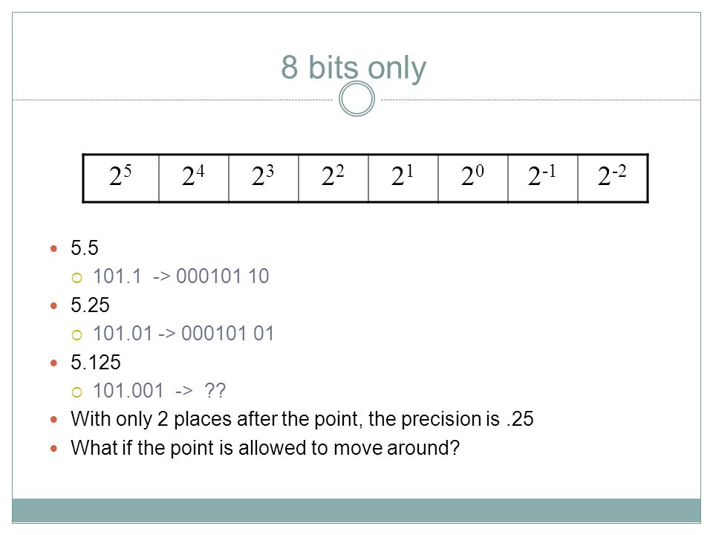713x535 pixels.
Task: Select the 2^2 table cell
Action: pos(333,178)
